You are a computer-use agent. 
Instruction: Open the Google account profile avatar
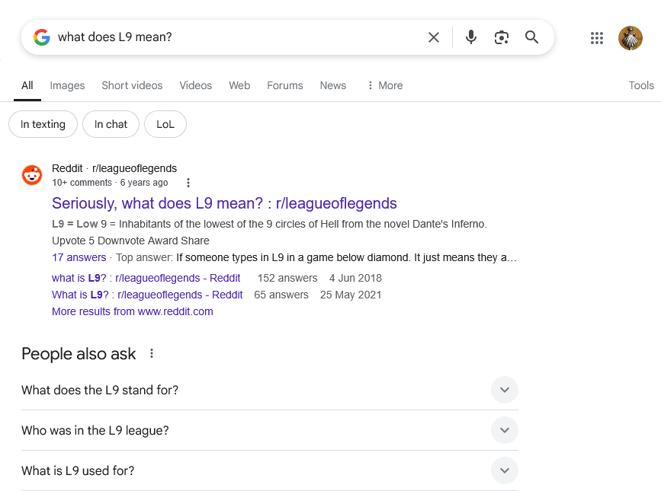tap(631, 38)
